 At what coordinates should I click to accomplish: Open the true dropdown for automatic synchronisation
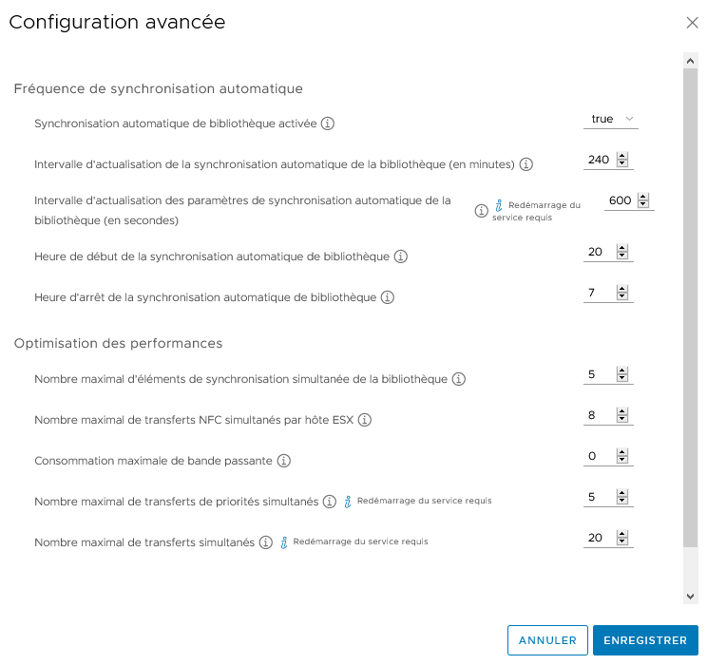[610, 119]
